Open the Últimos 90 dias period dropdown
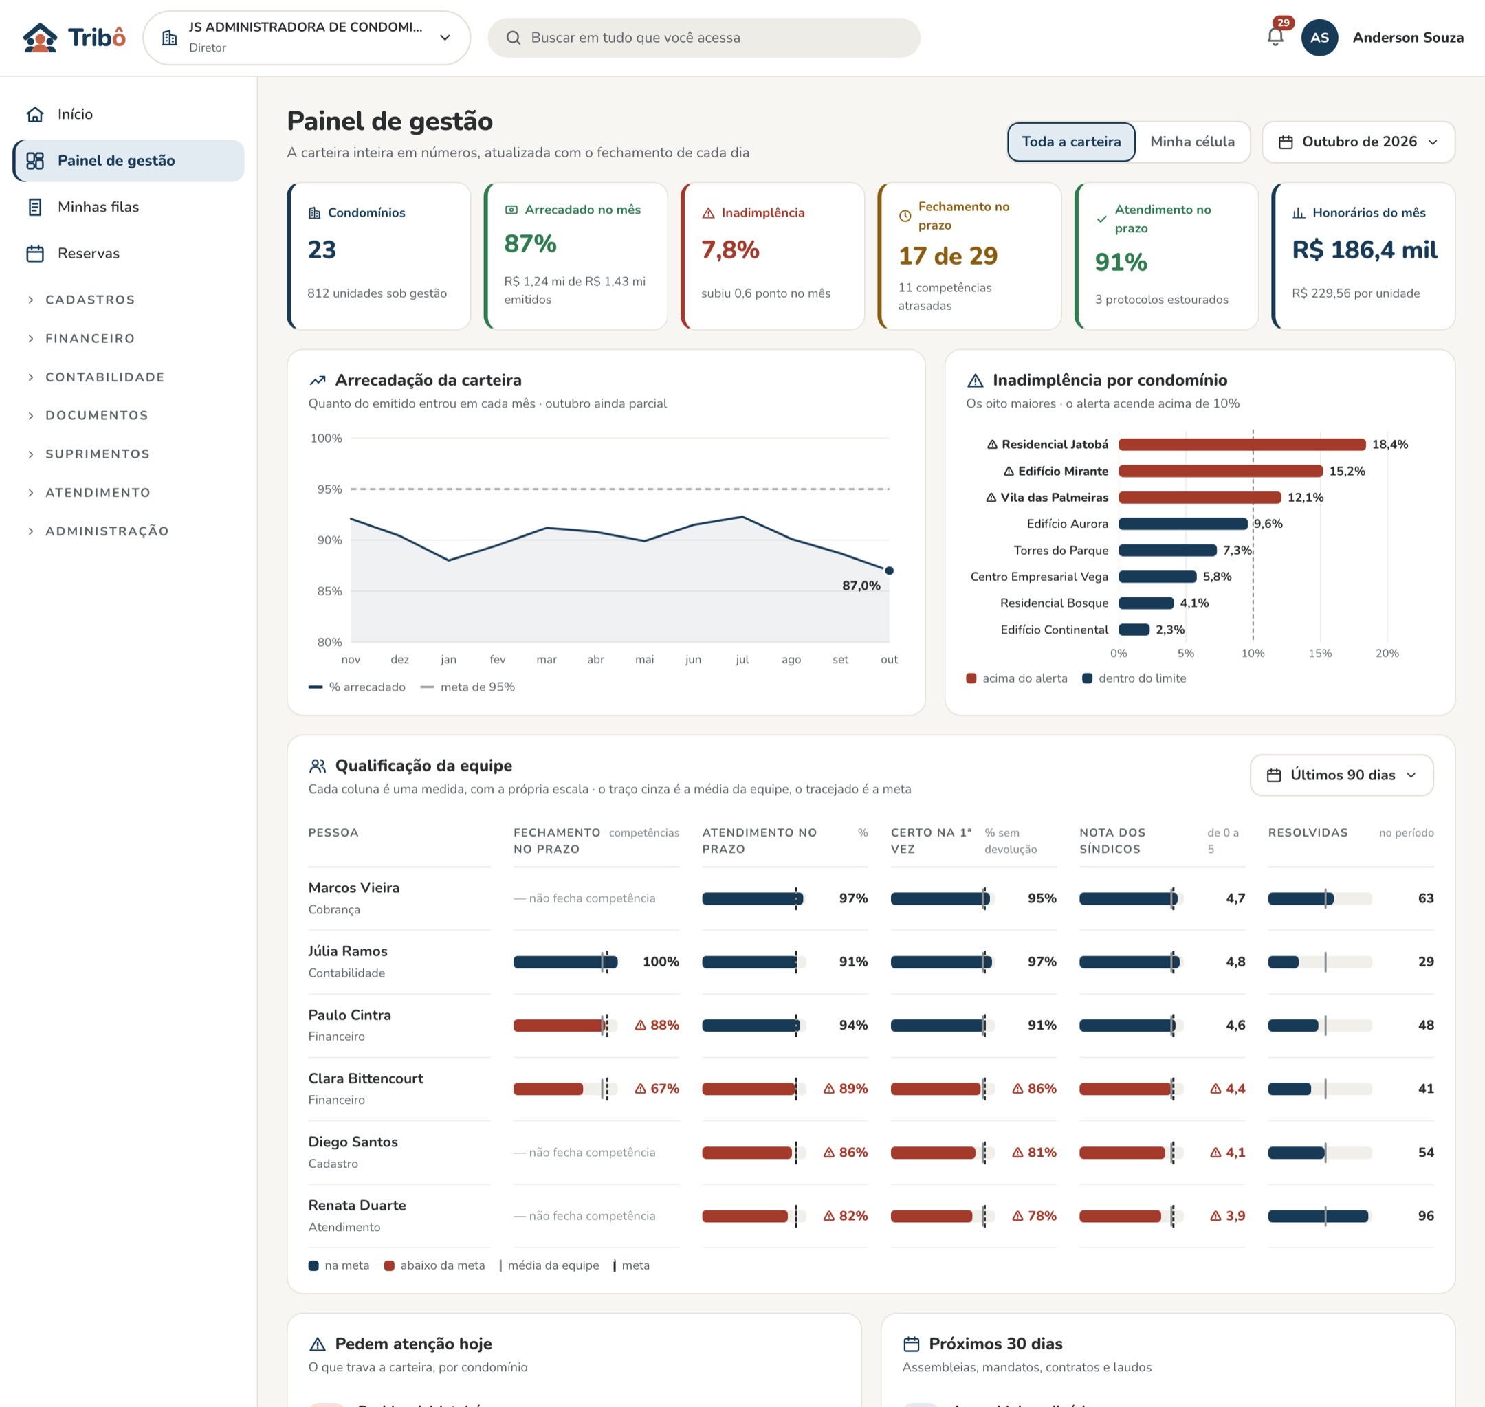 click(1342, 775)
